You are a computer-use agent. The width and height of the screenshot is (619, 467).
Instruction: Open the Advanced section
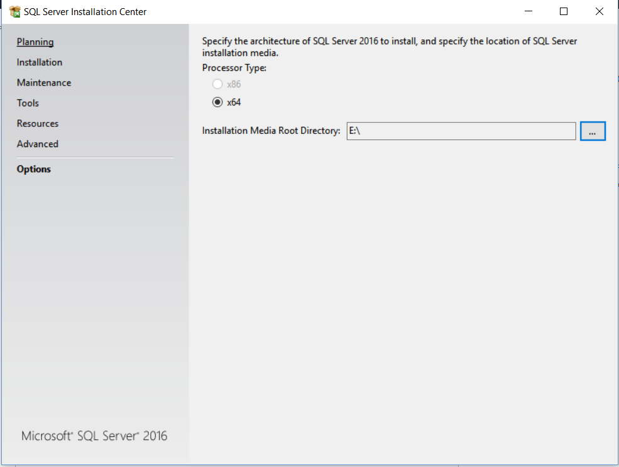pyautogui.click(x=38, y=144)
